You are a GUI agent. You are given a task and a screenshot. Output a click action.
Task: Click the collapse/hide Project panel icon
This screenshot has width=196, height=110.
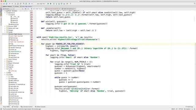(28, 9)
